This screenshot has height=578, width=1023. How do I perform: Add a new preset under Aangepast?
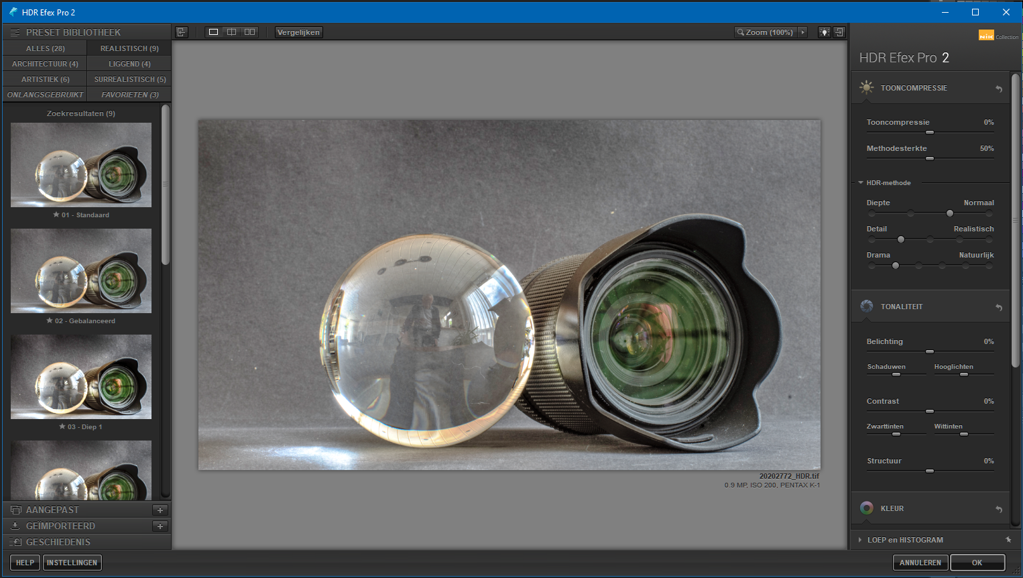click(160, 510)
